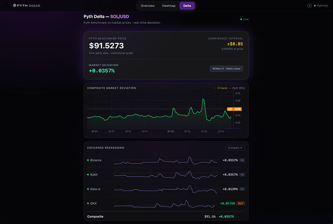Open the Overview tab
333x224 pixels.
148,6
